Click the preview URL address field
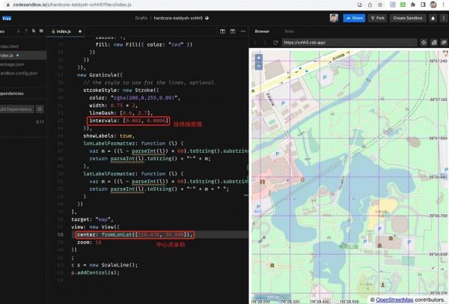The image size is (449, 304). pos(344,43)
